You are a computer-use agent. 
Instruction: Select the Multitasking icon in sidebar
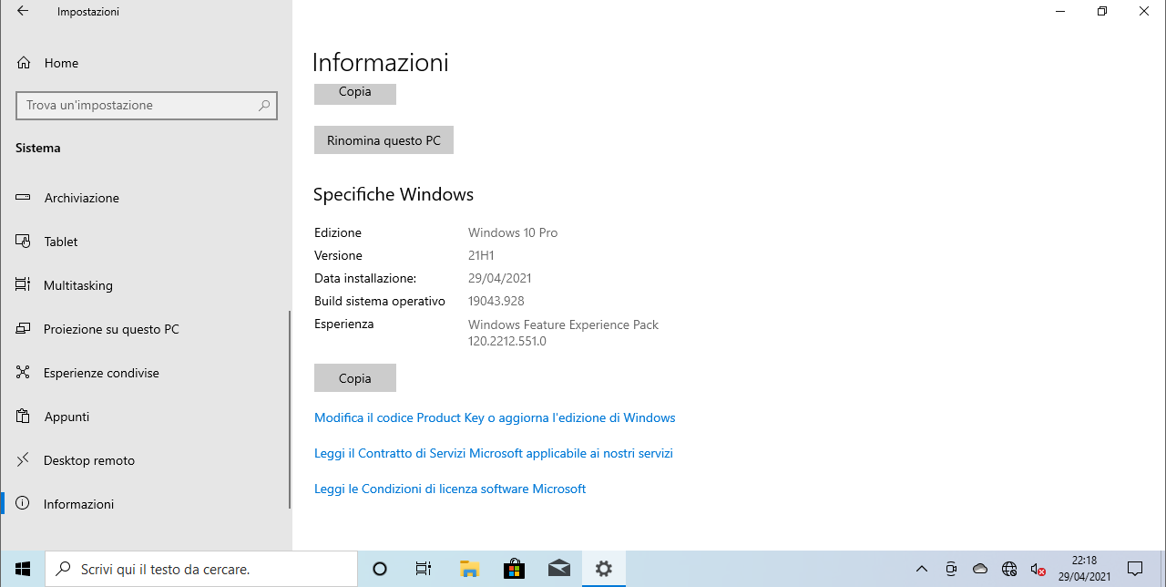point(23,285)
